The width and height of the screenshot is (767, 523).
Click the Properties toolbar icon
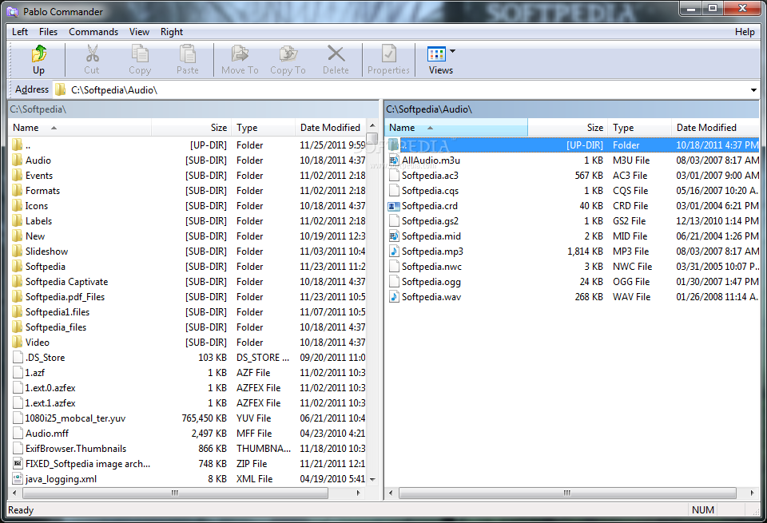(x=389, y=53)
